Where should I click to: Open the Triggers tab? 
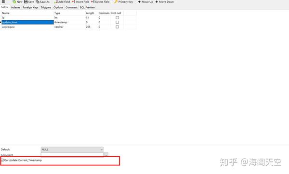pos(46,7)
